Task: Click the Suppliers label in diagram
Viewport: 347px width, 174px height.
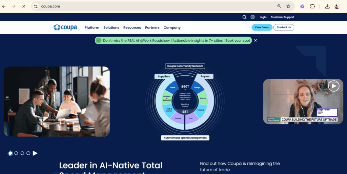Action: pyautogui.click(x=164, y=76)
